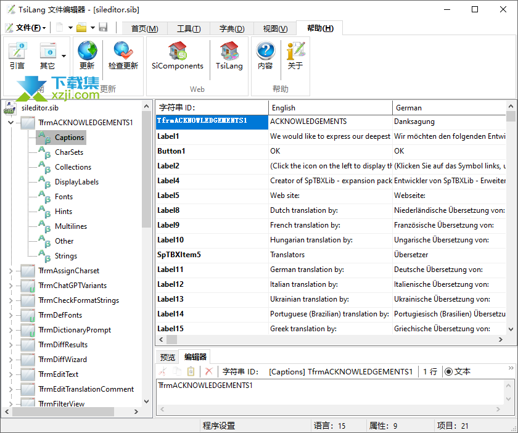
Task: Open the 文件(F) dropdown menu arrow
Action: pos(43,27)
